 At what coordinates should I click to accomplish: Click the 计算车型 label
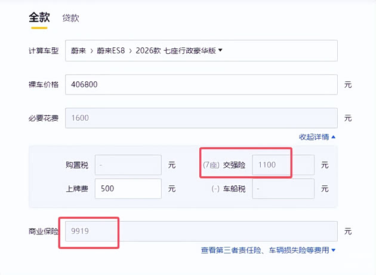tap(43, 51)
